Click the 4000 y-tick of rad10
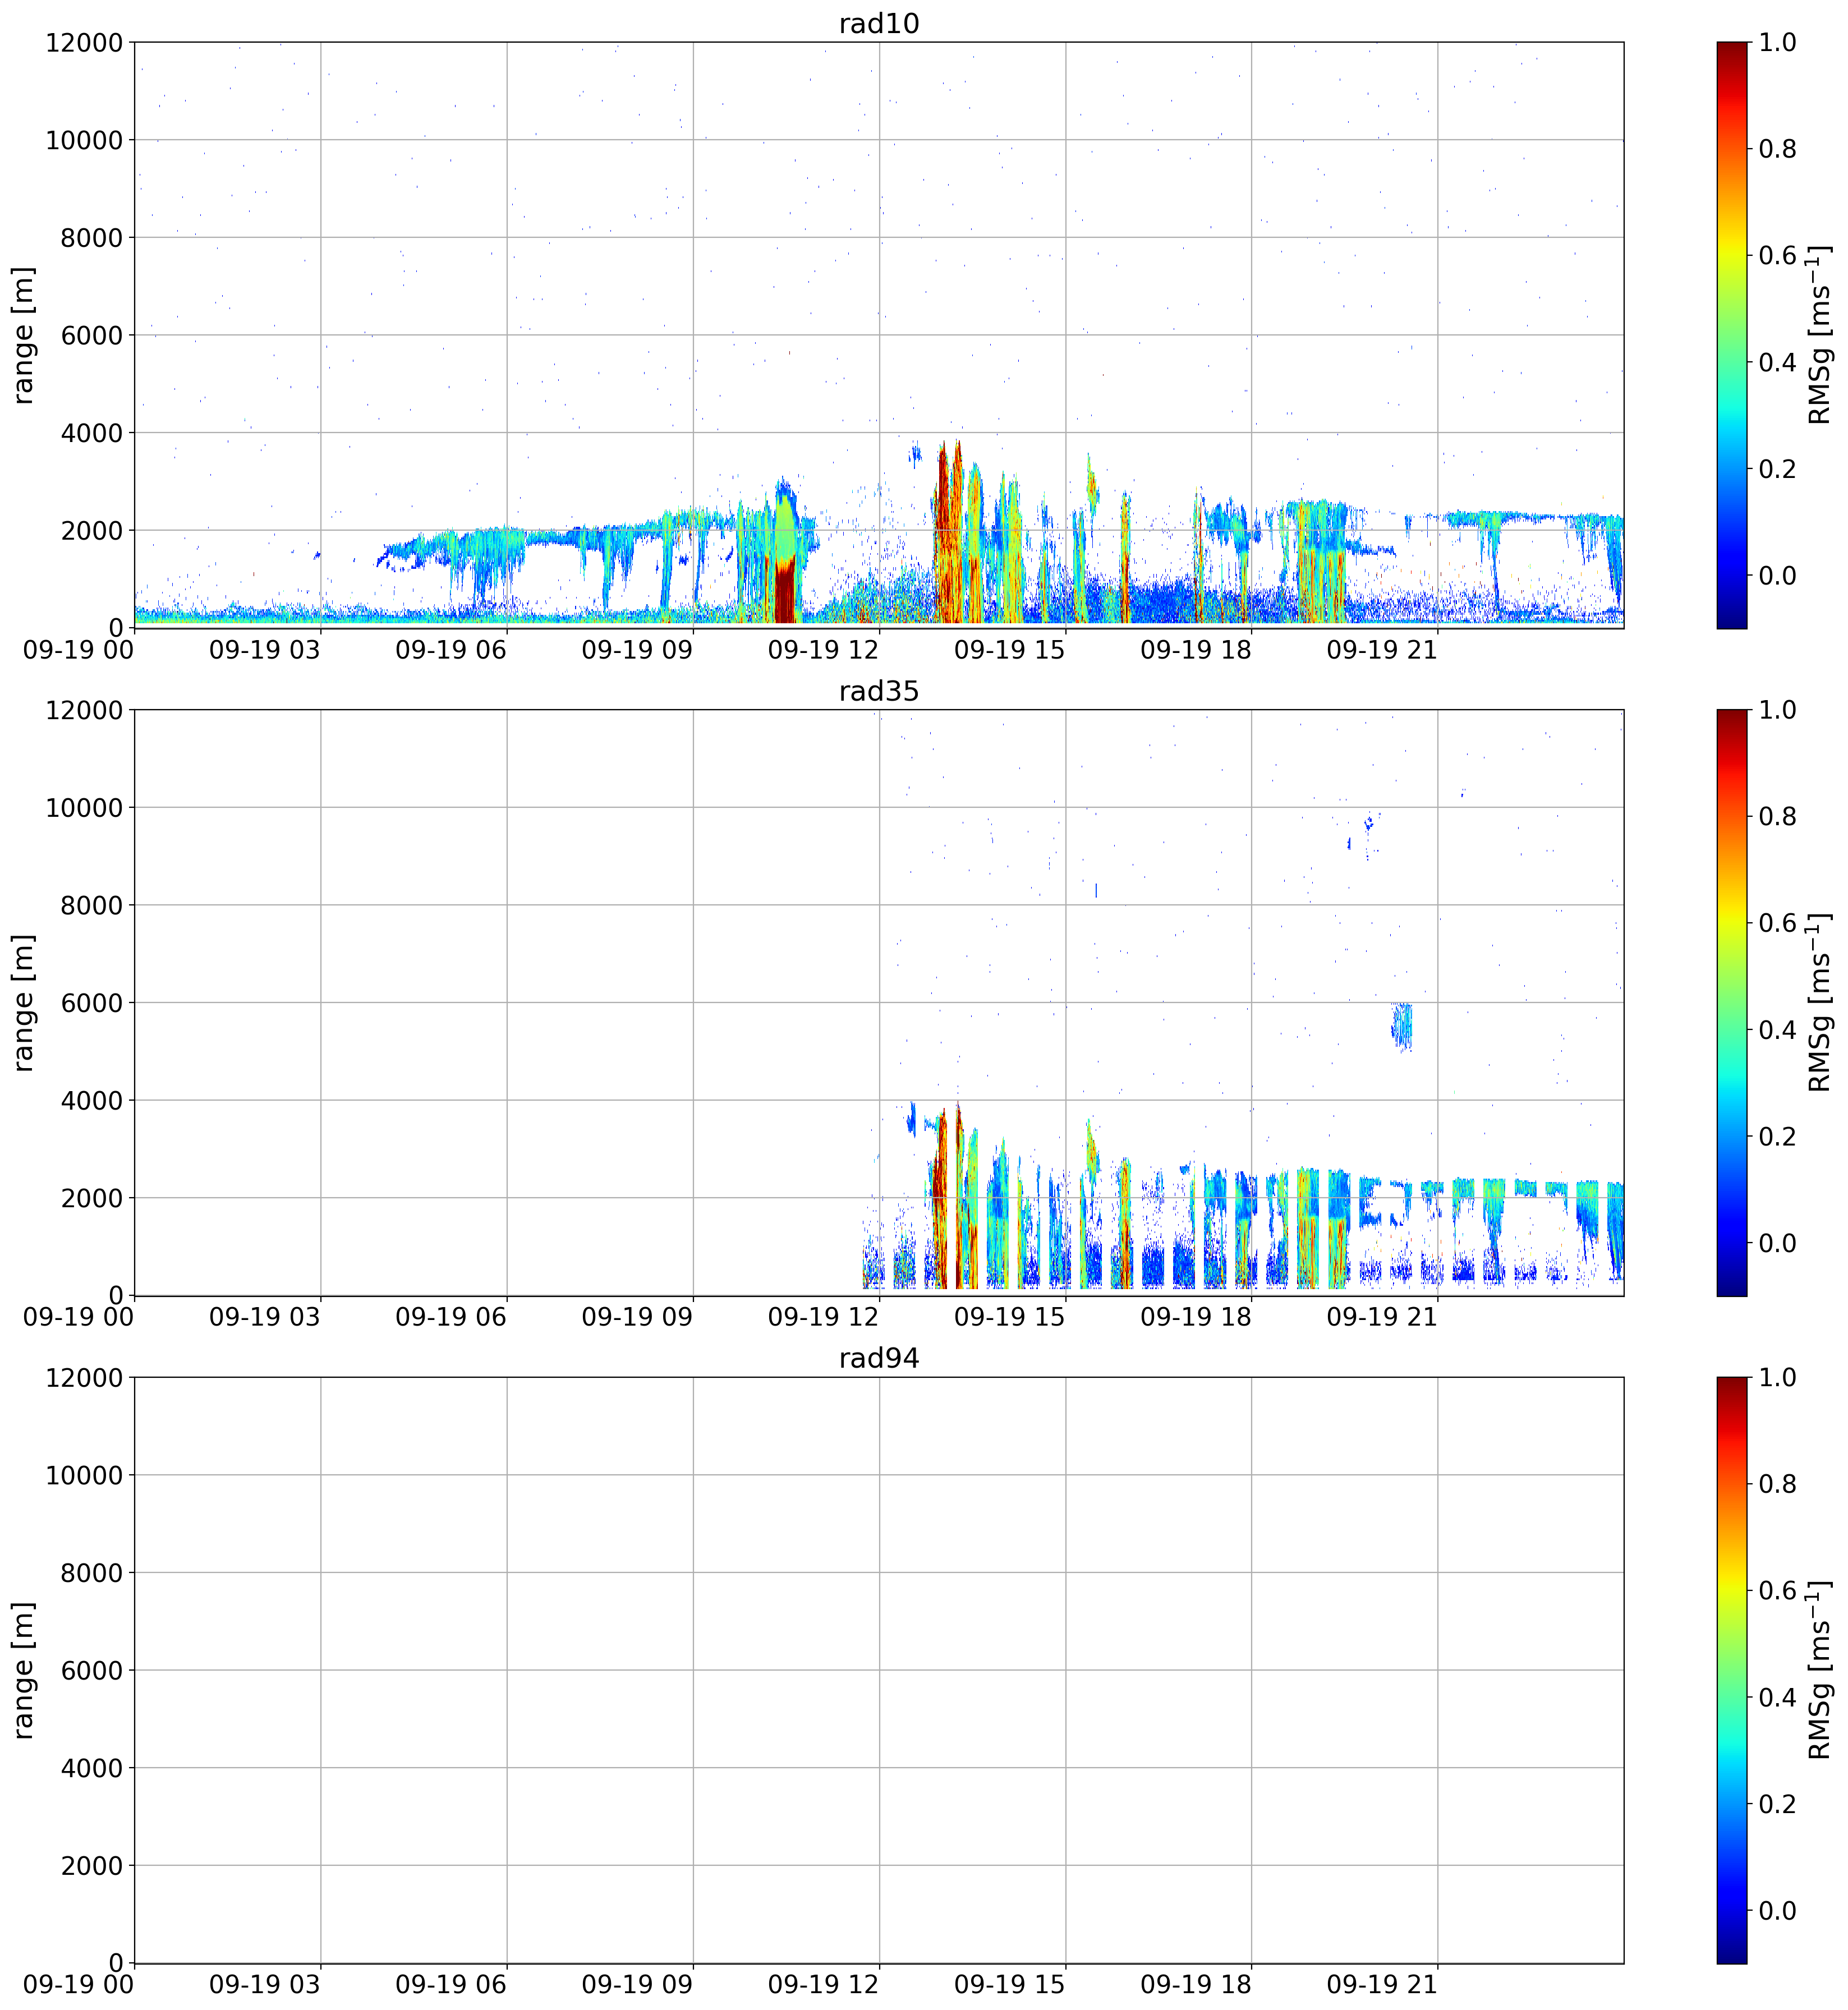This screenshot has width=1848, height=2010. coord(91,433)
